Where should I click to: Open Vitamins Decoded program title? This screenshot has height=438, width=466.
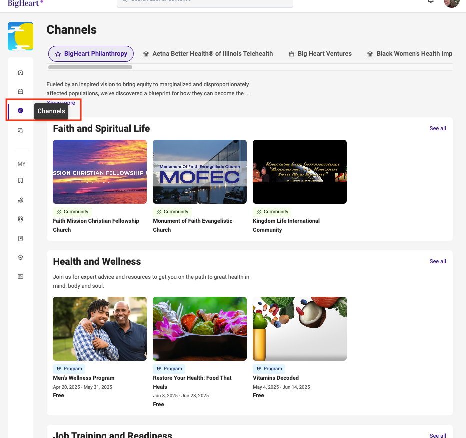[x=276, y=378]
